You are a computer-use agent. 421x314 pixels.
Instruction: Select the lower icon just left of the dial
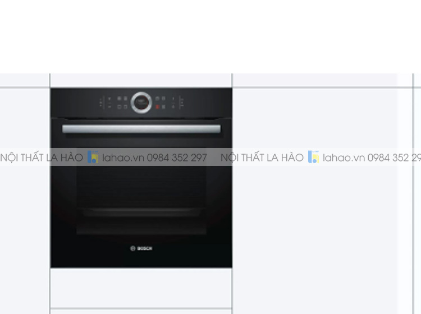coord(125,107)
